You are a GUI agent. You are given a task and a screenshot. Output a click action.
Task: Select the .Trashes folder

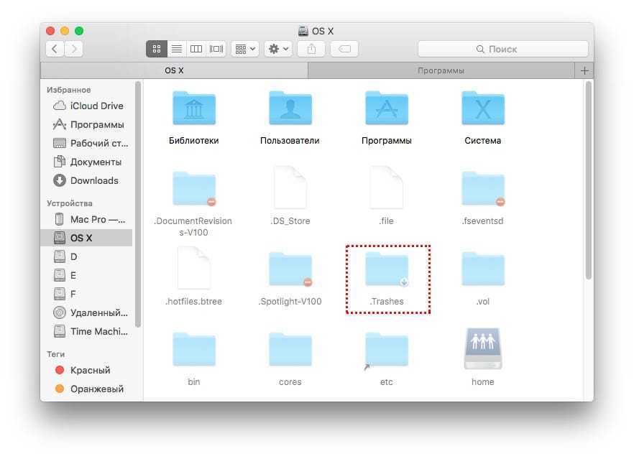pos(387,269)
